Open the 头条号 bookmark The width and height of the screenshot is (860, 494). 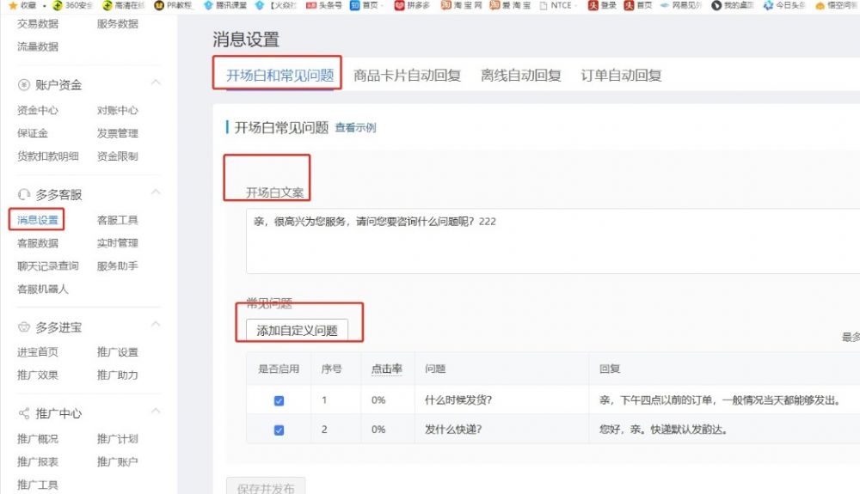pos(323,5)
